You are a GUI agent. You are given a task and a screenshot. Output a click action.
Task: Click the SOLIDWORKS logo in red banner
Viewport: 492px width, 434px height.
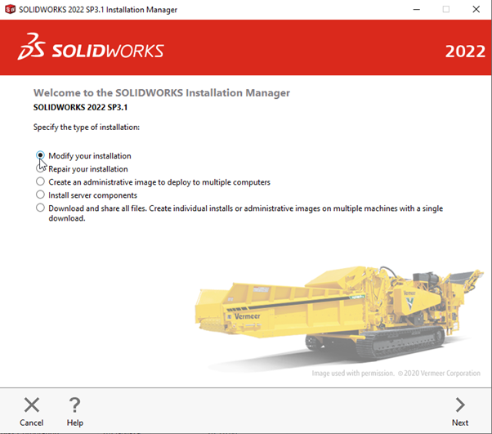[91, 50]
